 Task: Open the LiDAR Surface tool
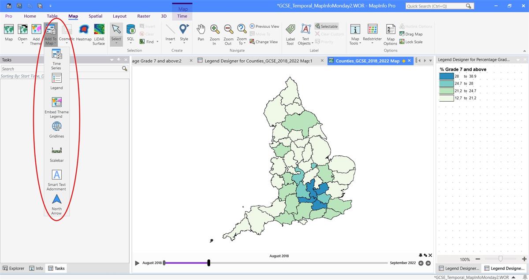[98, 34]
